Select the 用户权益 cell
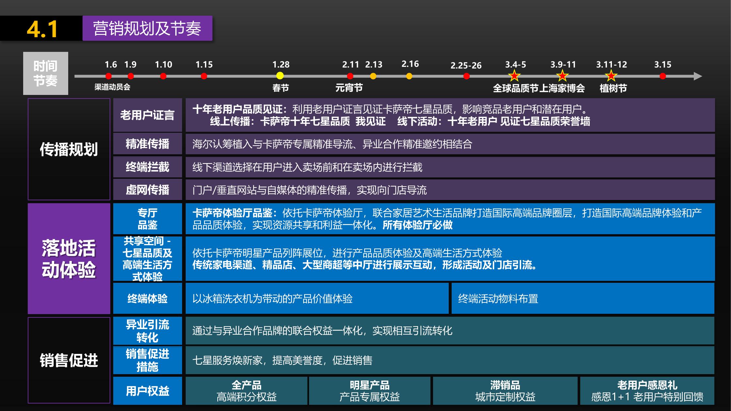 [148, 391]
